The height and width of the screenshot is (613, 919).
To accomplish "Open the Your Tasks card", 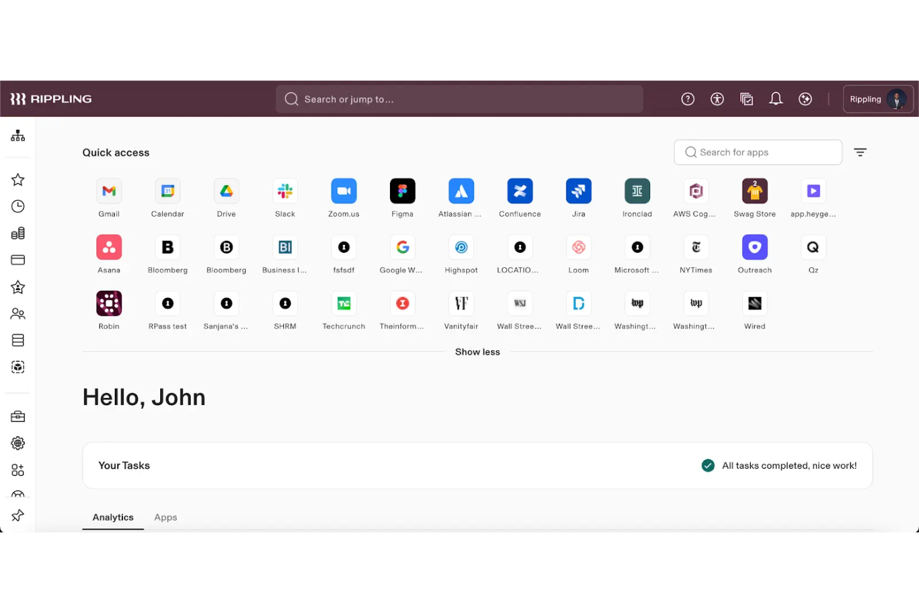I will pyautogui.click(x=478, y=465).
